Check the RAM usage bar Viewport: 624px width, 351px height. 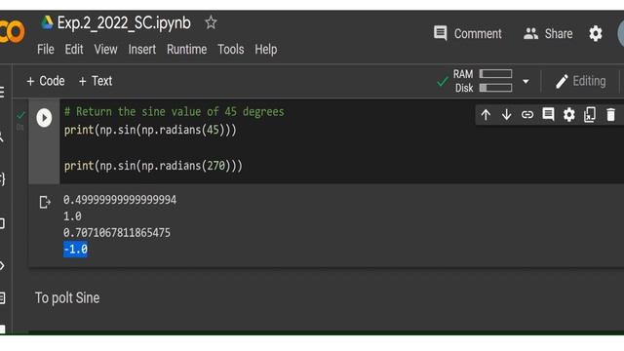[495, 74]
